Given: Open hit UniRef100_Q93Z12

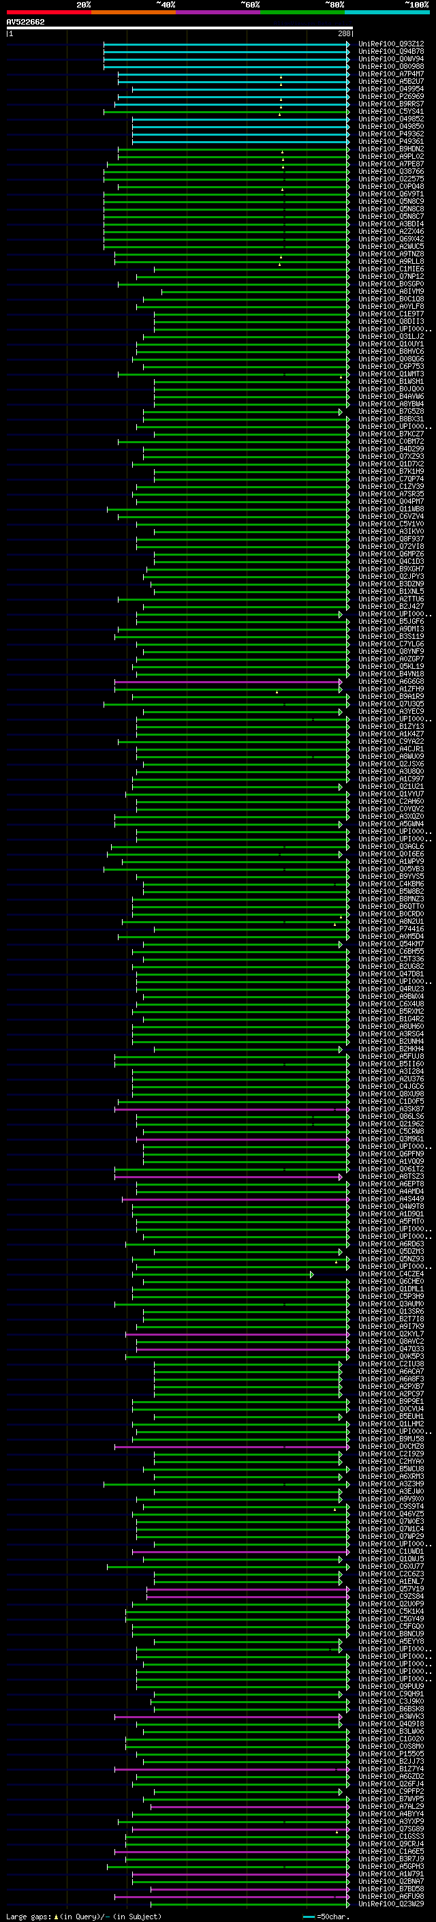Looking at the screenshot, I should [390, 44].
